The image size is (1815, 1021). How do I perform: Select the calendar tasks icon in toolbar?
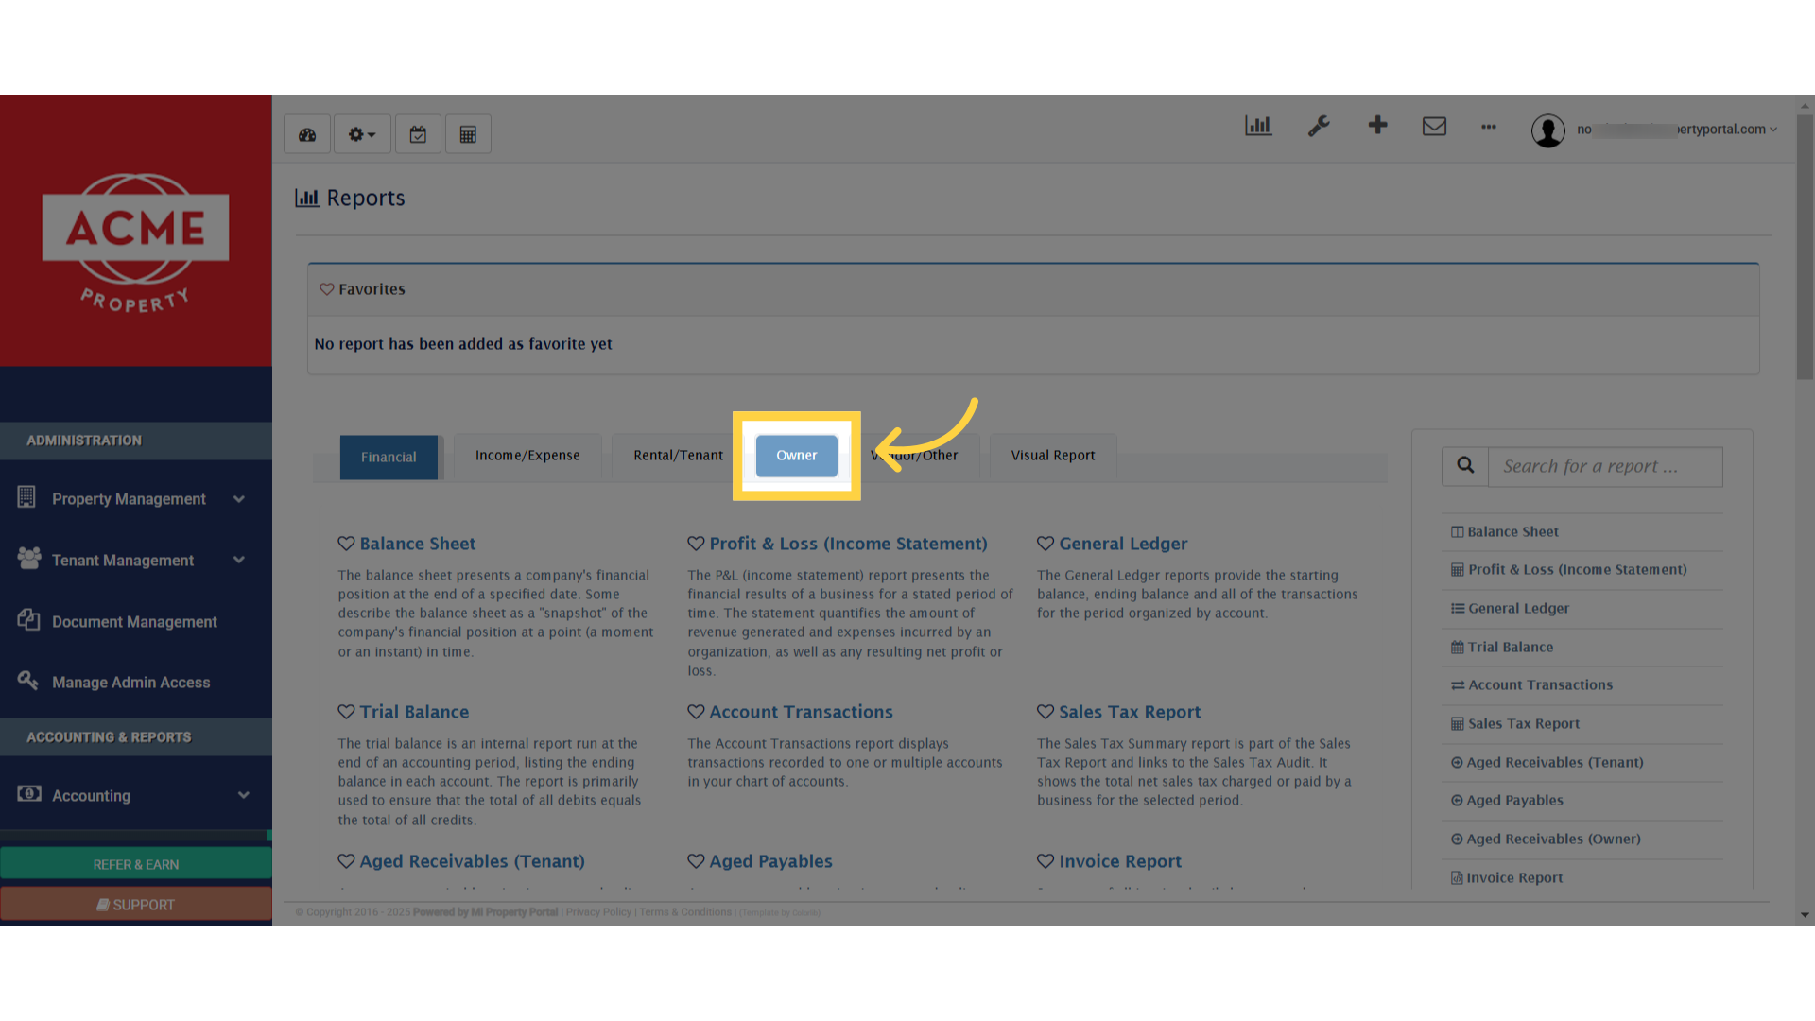tap(418, 133)
